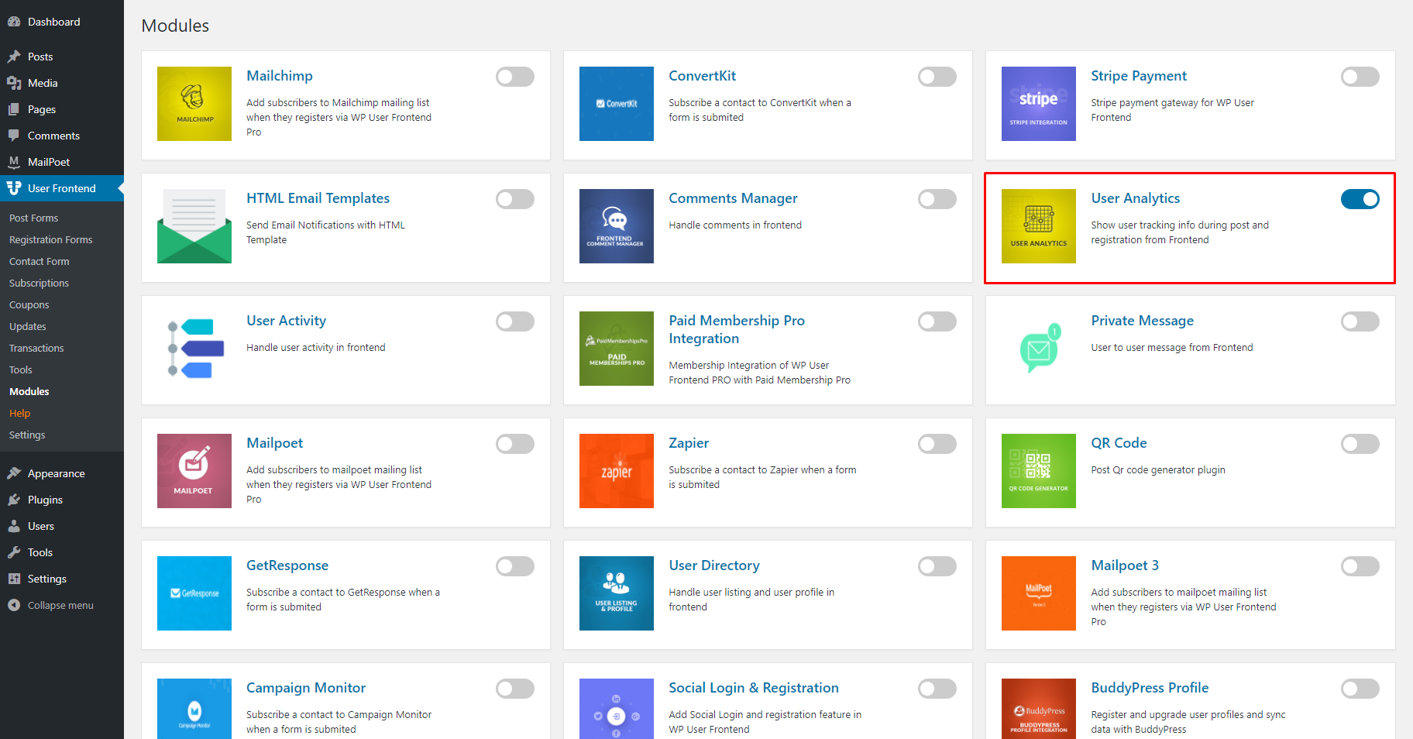Turn on the ConvertKit module
The height and width of the screenshot is (739, 1413).
pyautogui.click(x=937, y=77)
